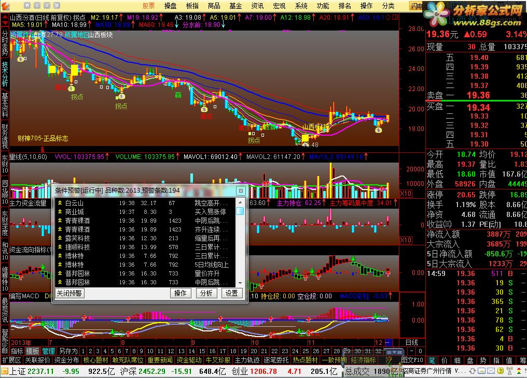This screenshot has width=527, height=378.
Task: Click the 日线 period selector
Action: tap(412, 342)
